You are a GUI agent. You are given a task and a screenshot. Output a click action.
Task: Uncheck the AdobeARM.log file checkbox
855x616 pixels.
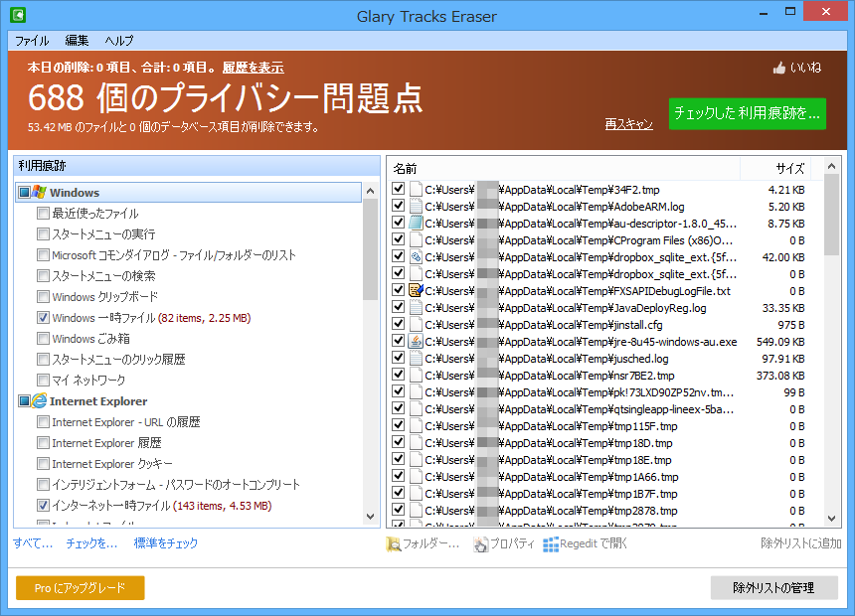pyautogui.click(x=398, y=206)
